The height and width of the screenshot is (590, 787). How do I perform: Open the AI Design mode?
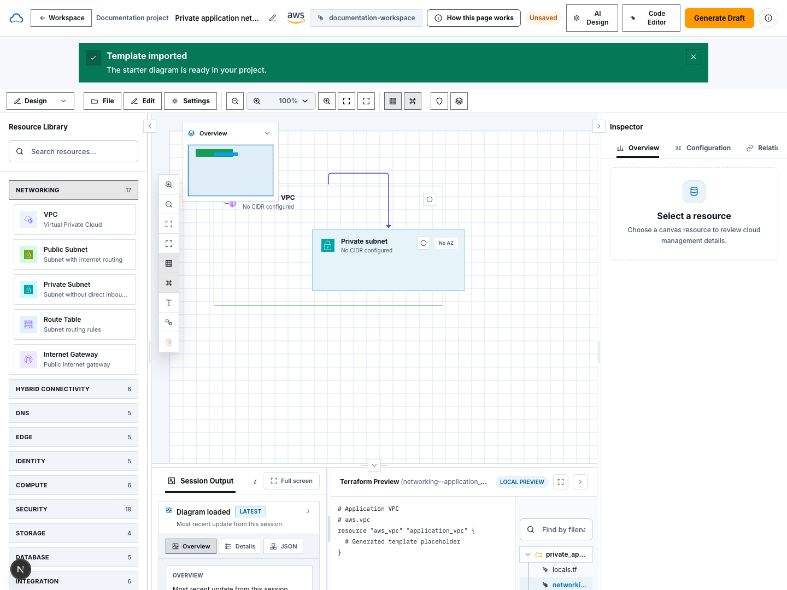592,18
